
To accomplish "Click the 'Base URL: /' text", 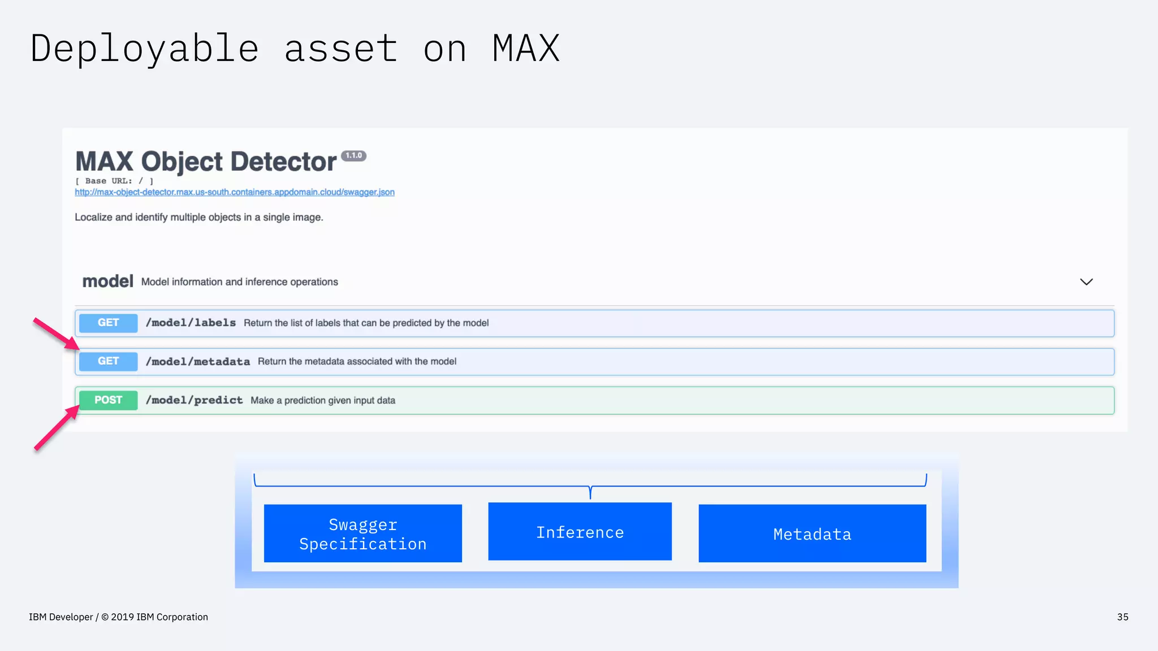I will coord(114,181).
